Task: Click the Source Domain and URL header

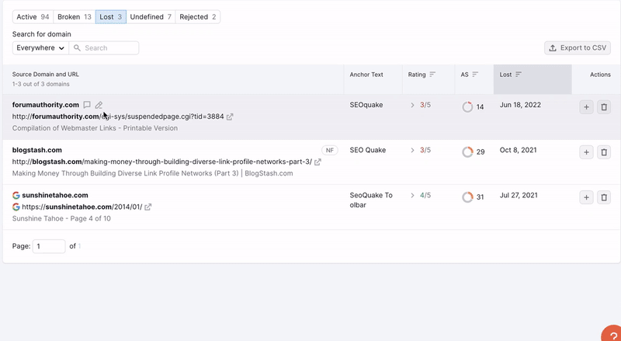Action: coord(46,74)
